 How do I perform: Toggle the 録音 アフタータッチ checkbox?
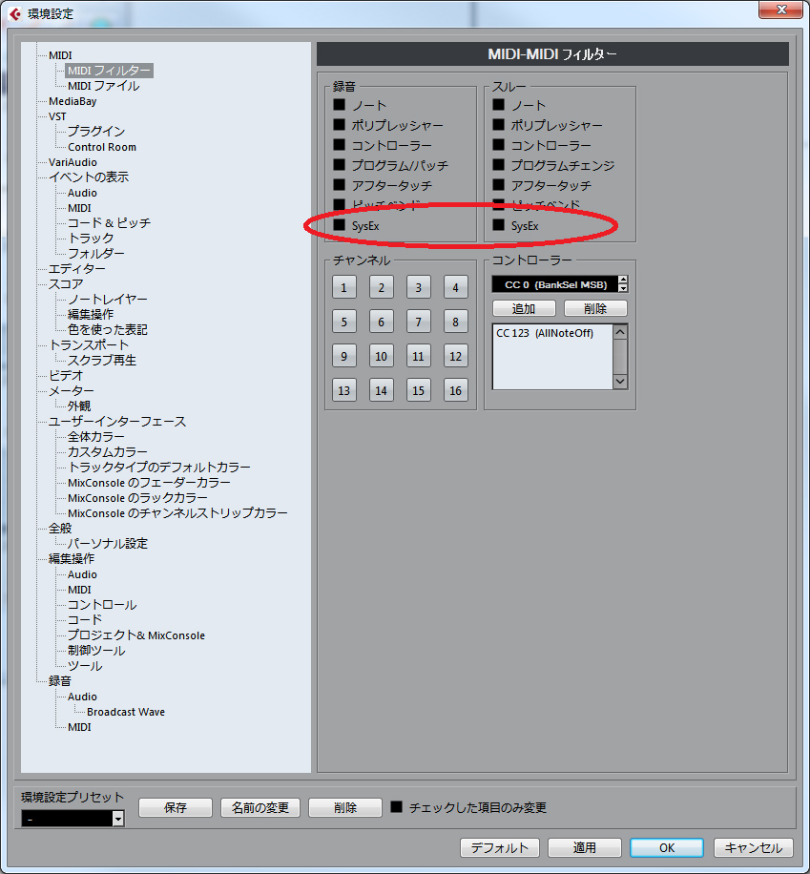tap(339, 185)
